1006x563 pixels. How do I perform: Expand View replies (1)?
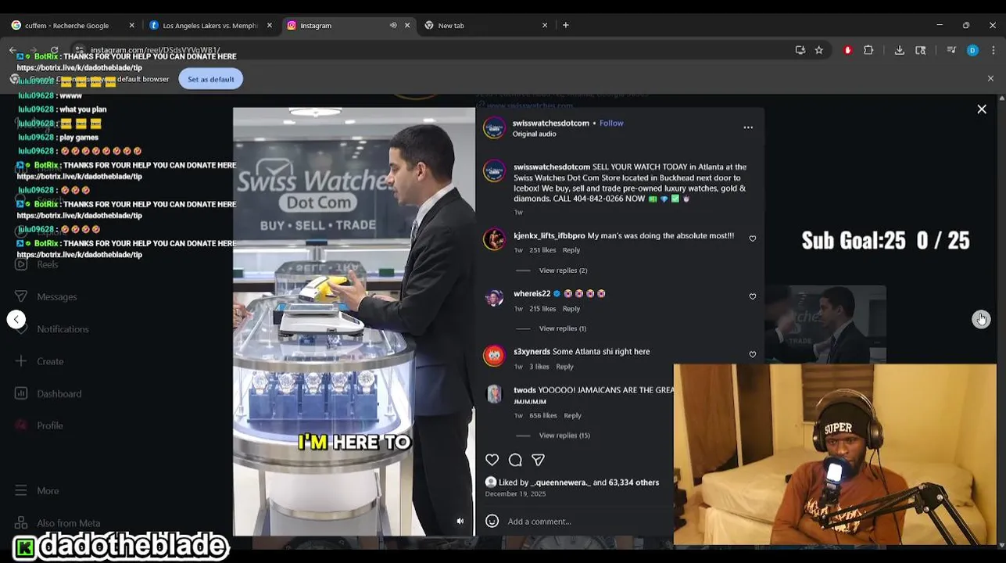click(x=563, y=328)
